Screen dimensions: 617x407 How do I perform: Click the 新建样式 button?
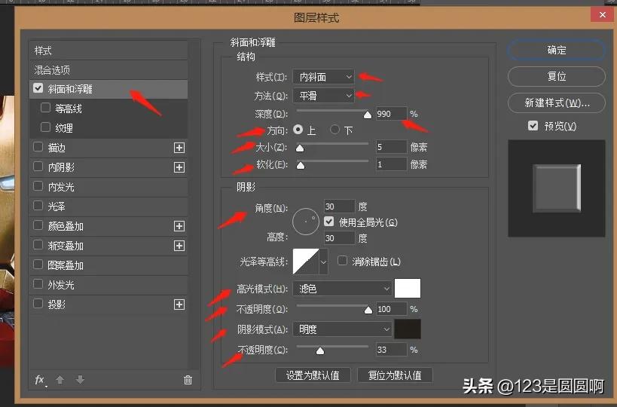tap(557, 103)
